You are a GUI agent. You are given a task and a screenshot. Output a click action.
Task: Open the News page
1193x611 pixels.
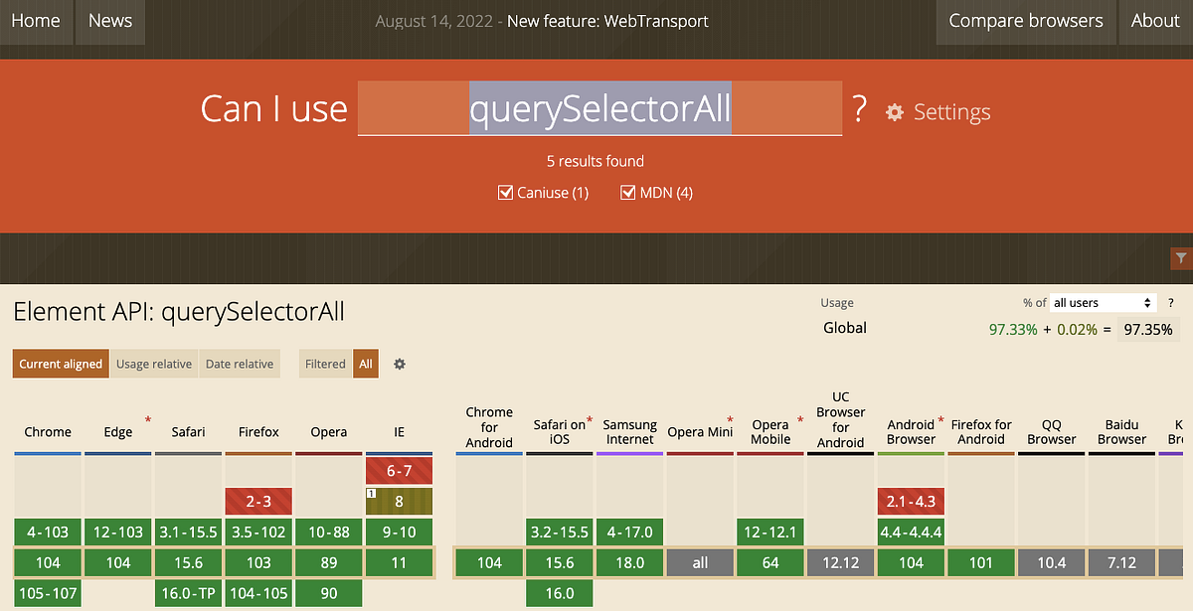109,21
